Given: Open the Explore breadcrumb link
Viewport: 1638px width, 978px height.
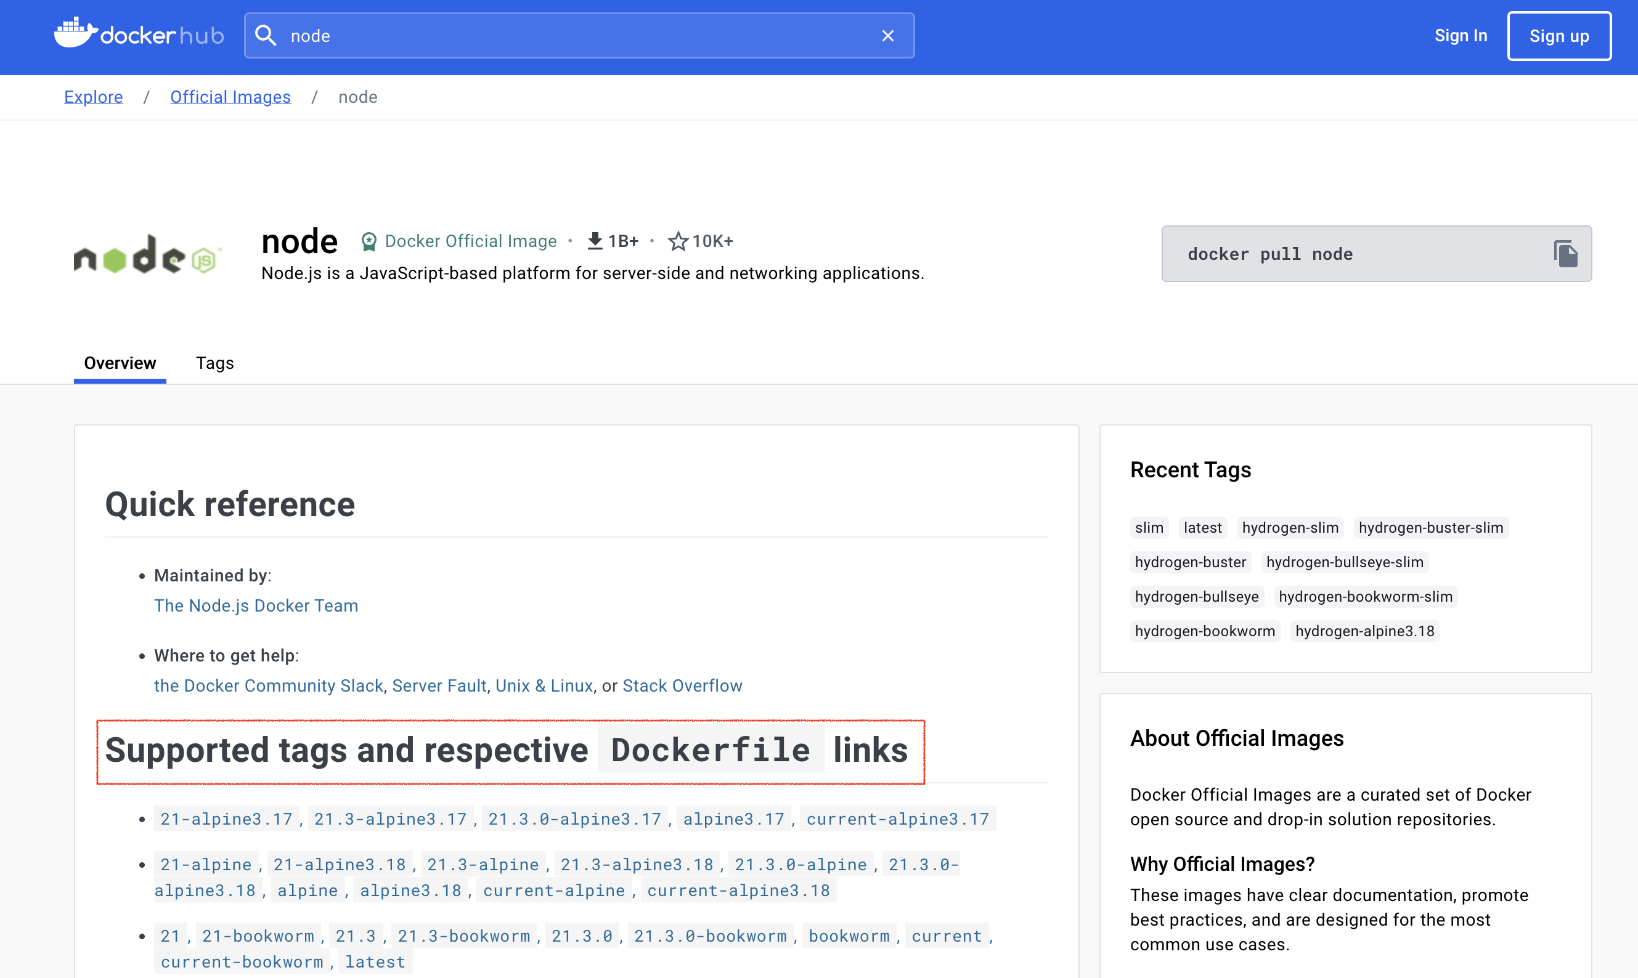Looking at the screenshot, I should (93, 97).
